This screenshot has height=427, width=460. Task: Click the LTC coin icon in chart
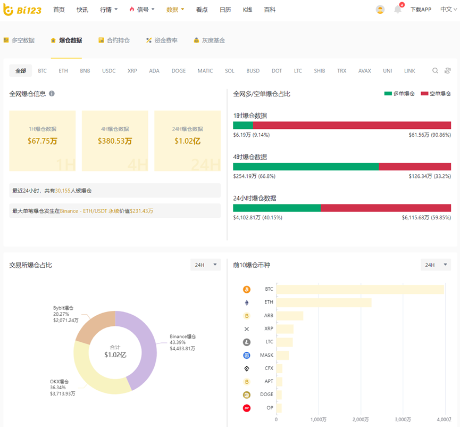pos(246,342)
